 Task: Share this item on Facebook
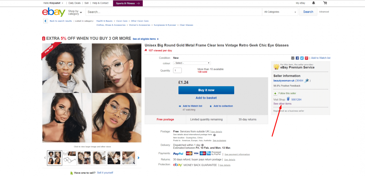tap(297, 58)
